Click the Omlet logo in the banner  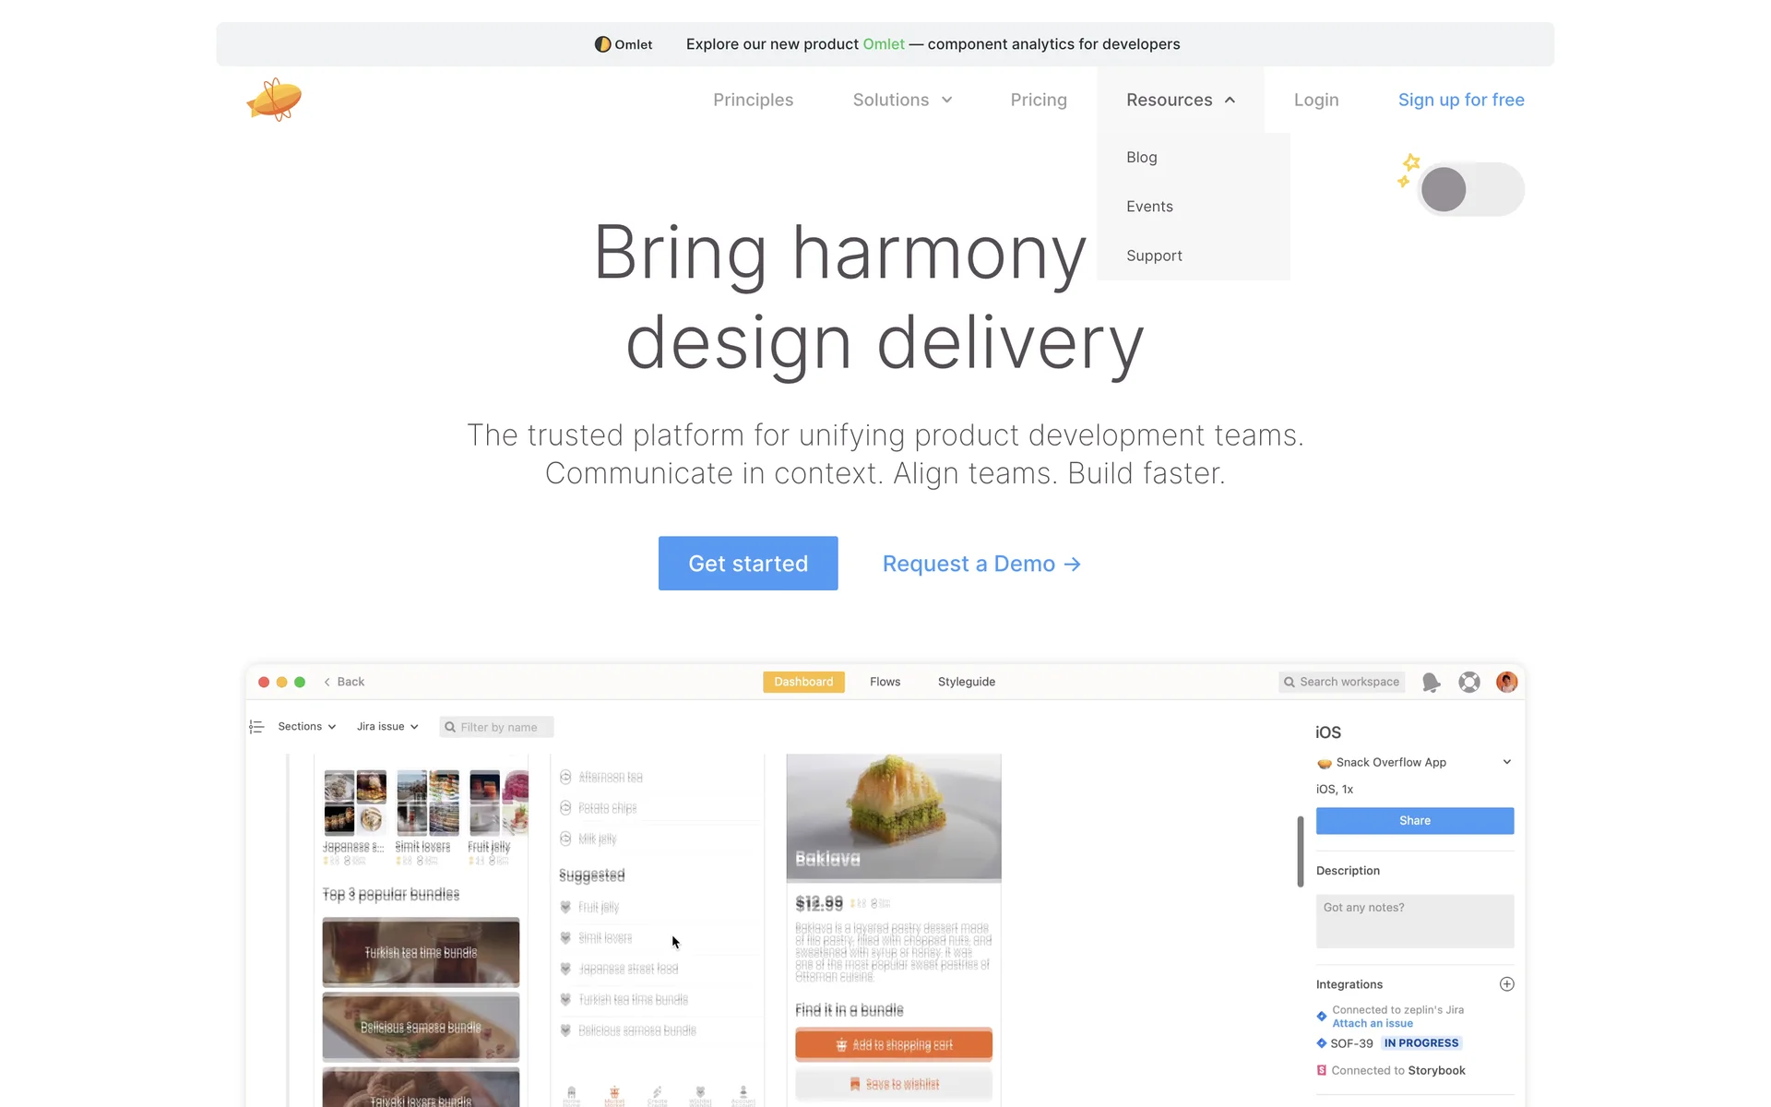(x=624, y=44)
